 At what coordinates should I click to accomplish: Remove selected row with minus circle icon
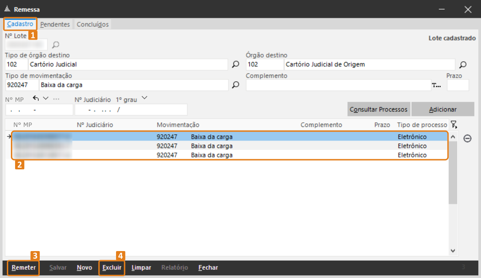coord(467,138)
